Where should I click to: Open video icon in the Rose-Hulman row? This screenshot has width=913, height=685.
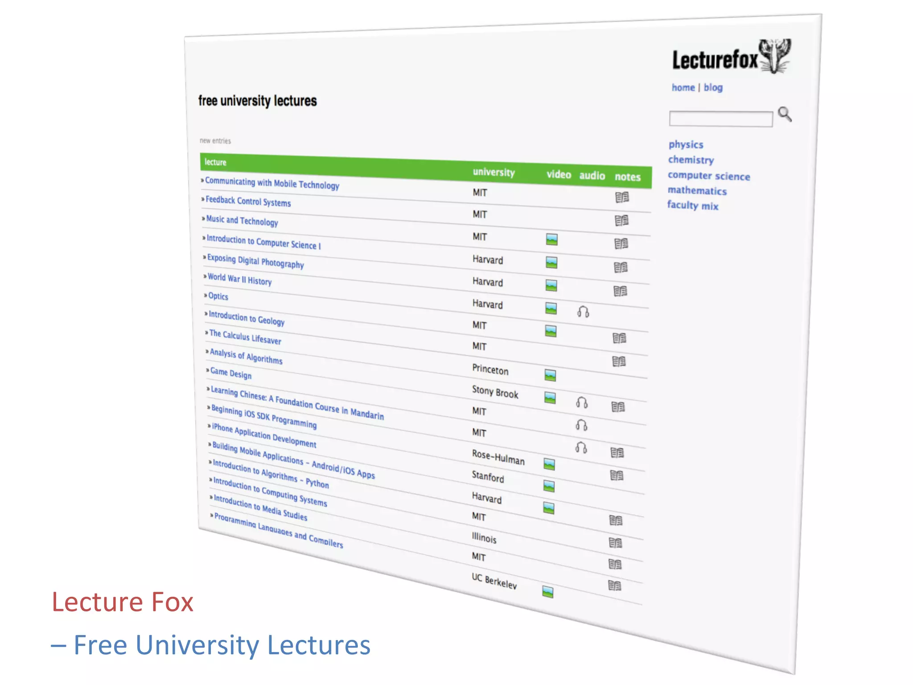(549, 464)
